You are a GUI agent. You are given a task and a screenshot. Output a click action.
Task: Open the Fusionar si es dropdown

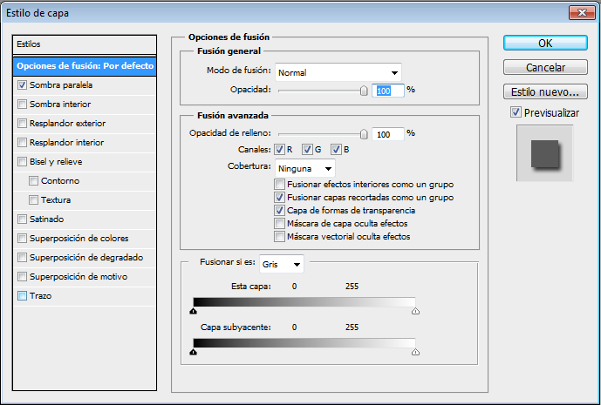point(283,264)
